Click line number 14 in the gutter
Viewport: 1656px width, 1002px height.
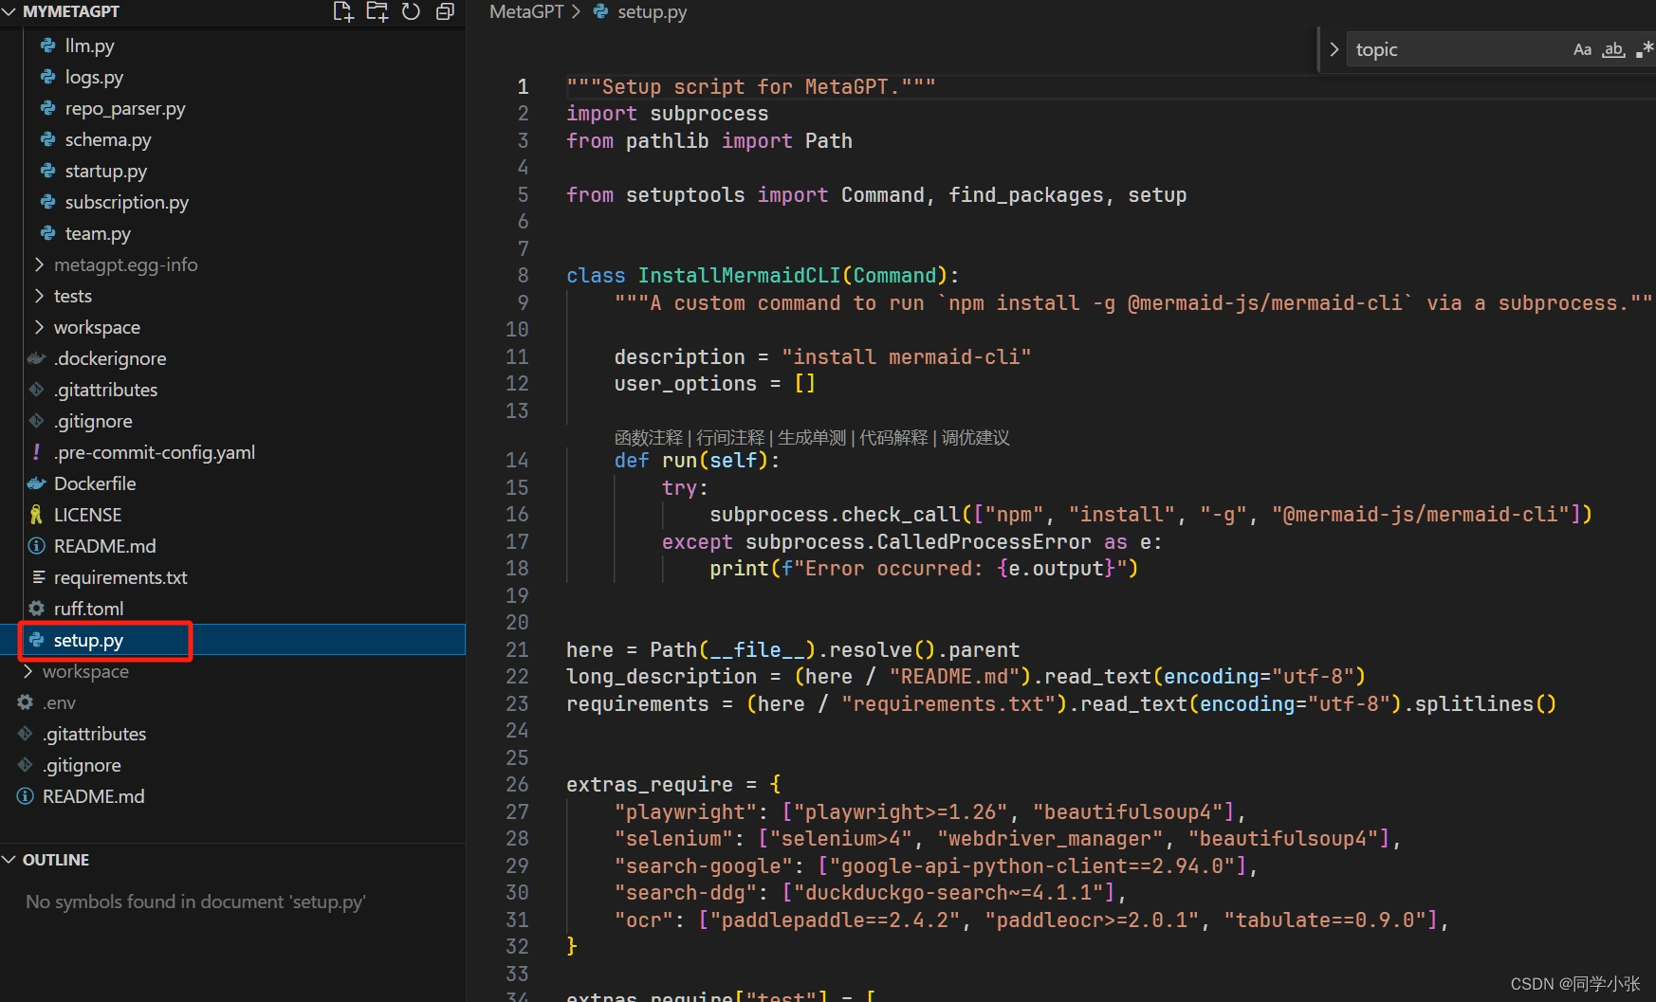click(517, 461)
